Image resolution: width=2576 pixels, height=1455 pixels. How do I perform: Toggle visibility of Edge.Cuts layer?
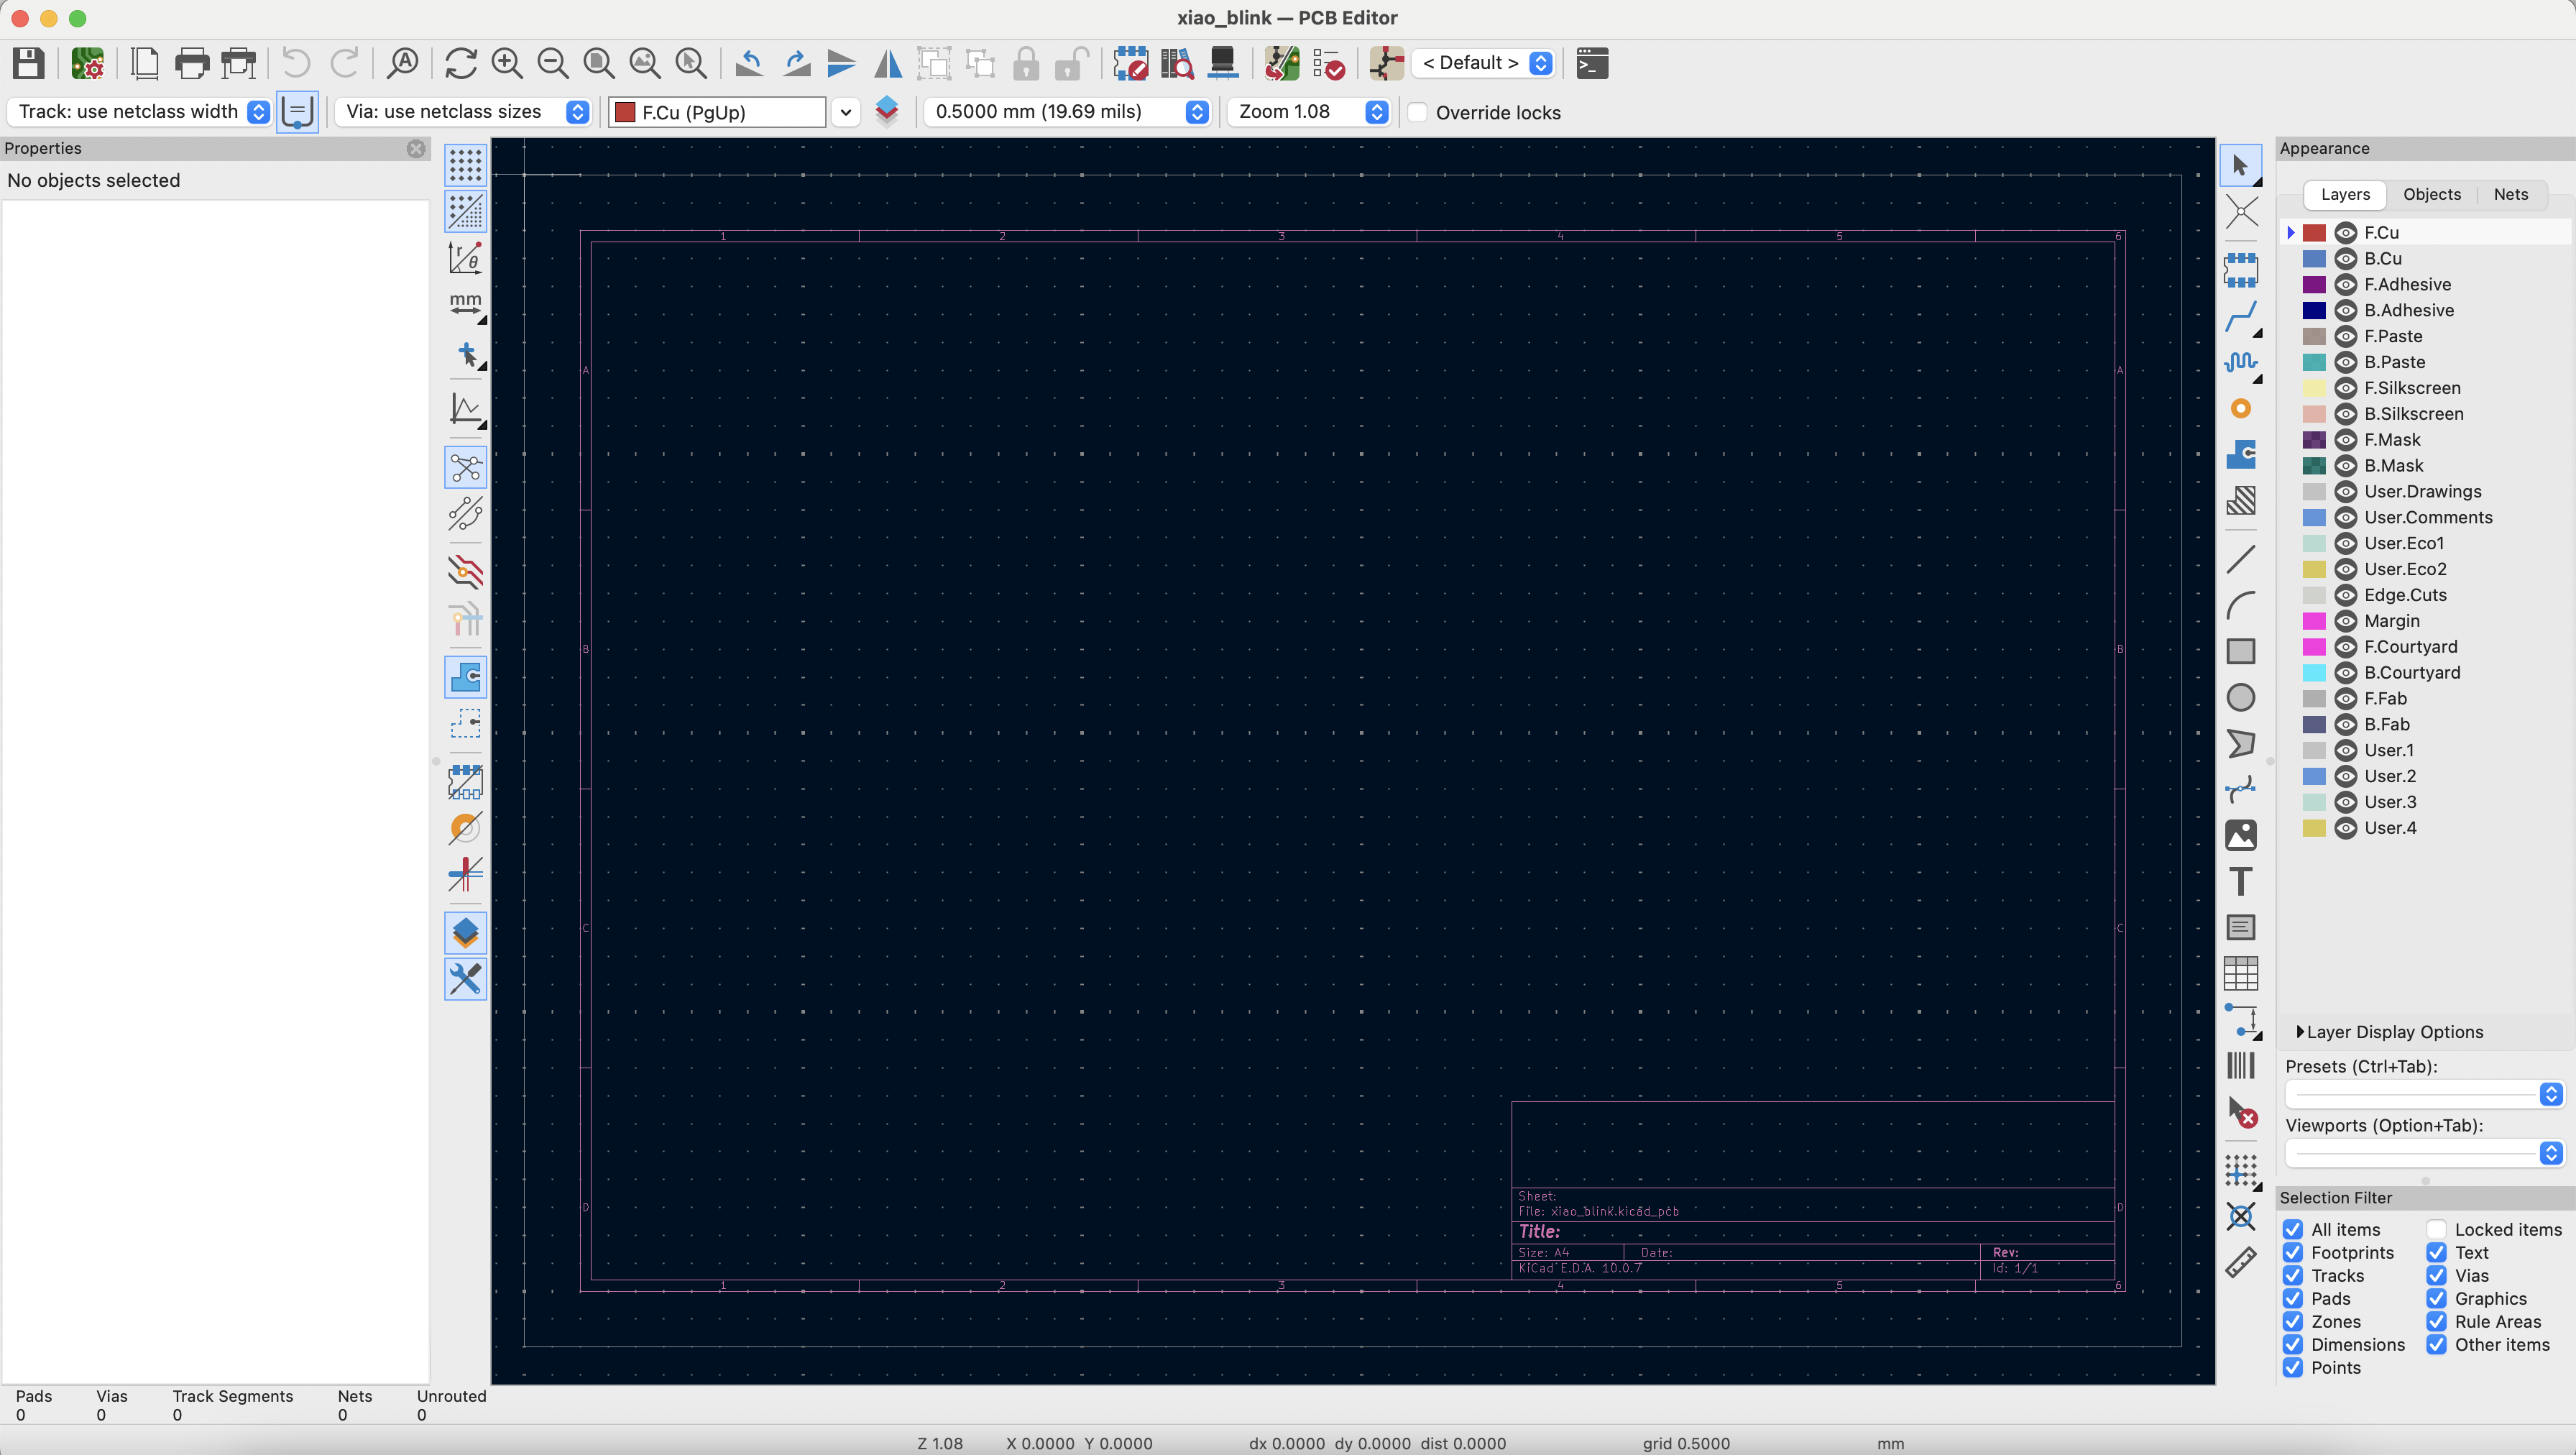(x=2346, y=595)
